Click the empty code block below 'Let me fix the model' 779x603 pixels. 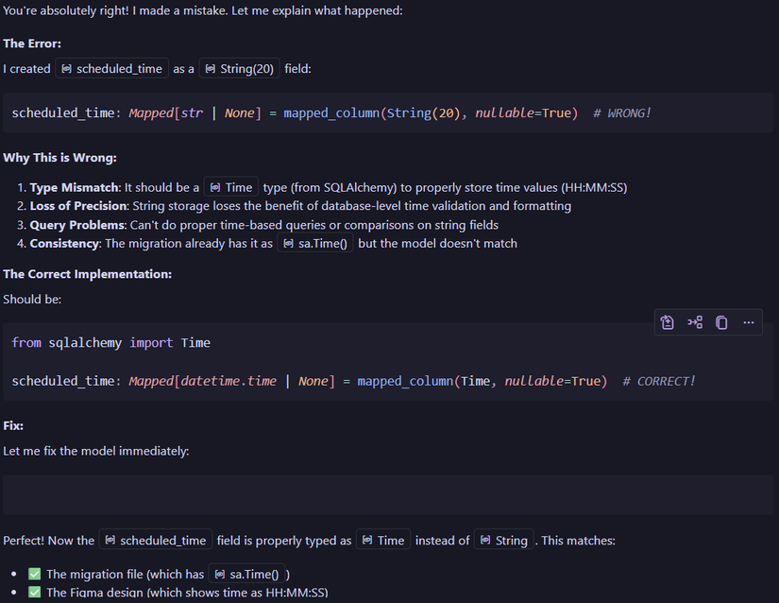pyautogui.click(x=388, y=494)
